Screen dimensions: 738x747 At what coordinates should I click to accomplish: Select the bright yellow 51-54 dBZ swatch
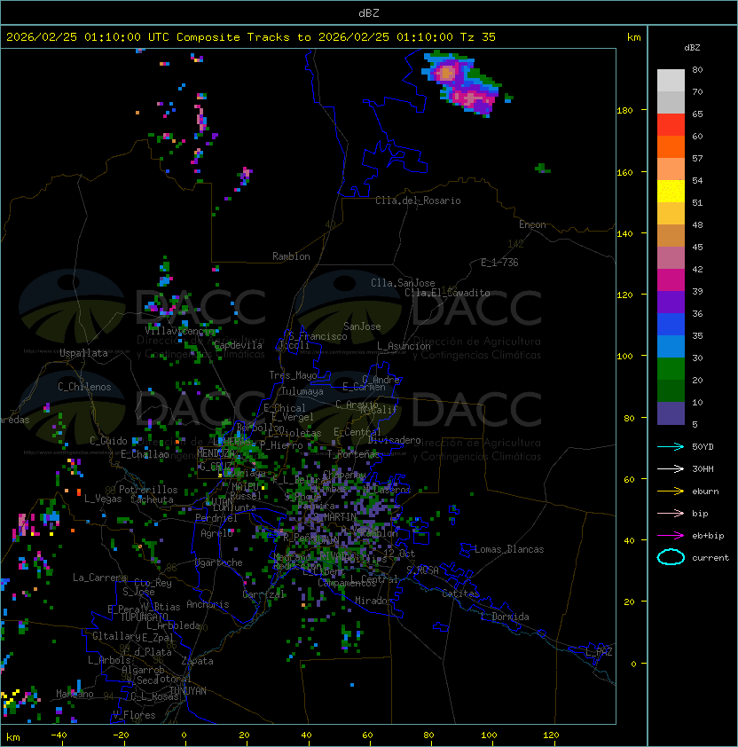[x=671, y=192]
